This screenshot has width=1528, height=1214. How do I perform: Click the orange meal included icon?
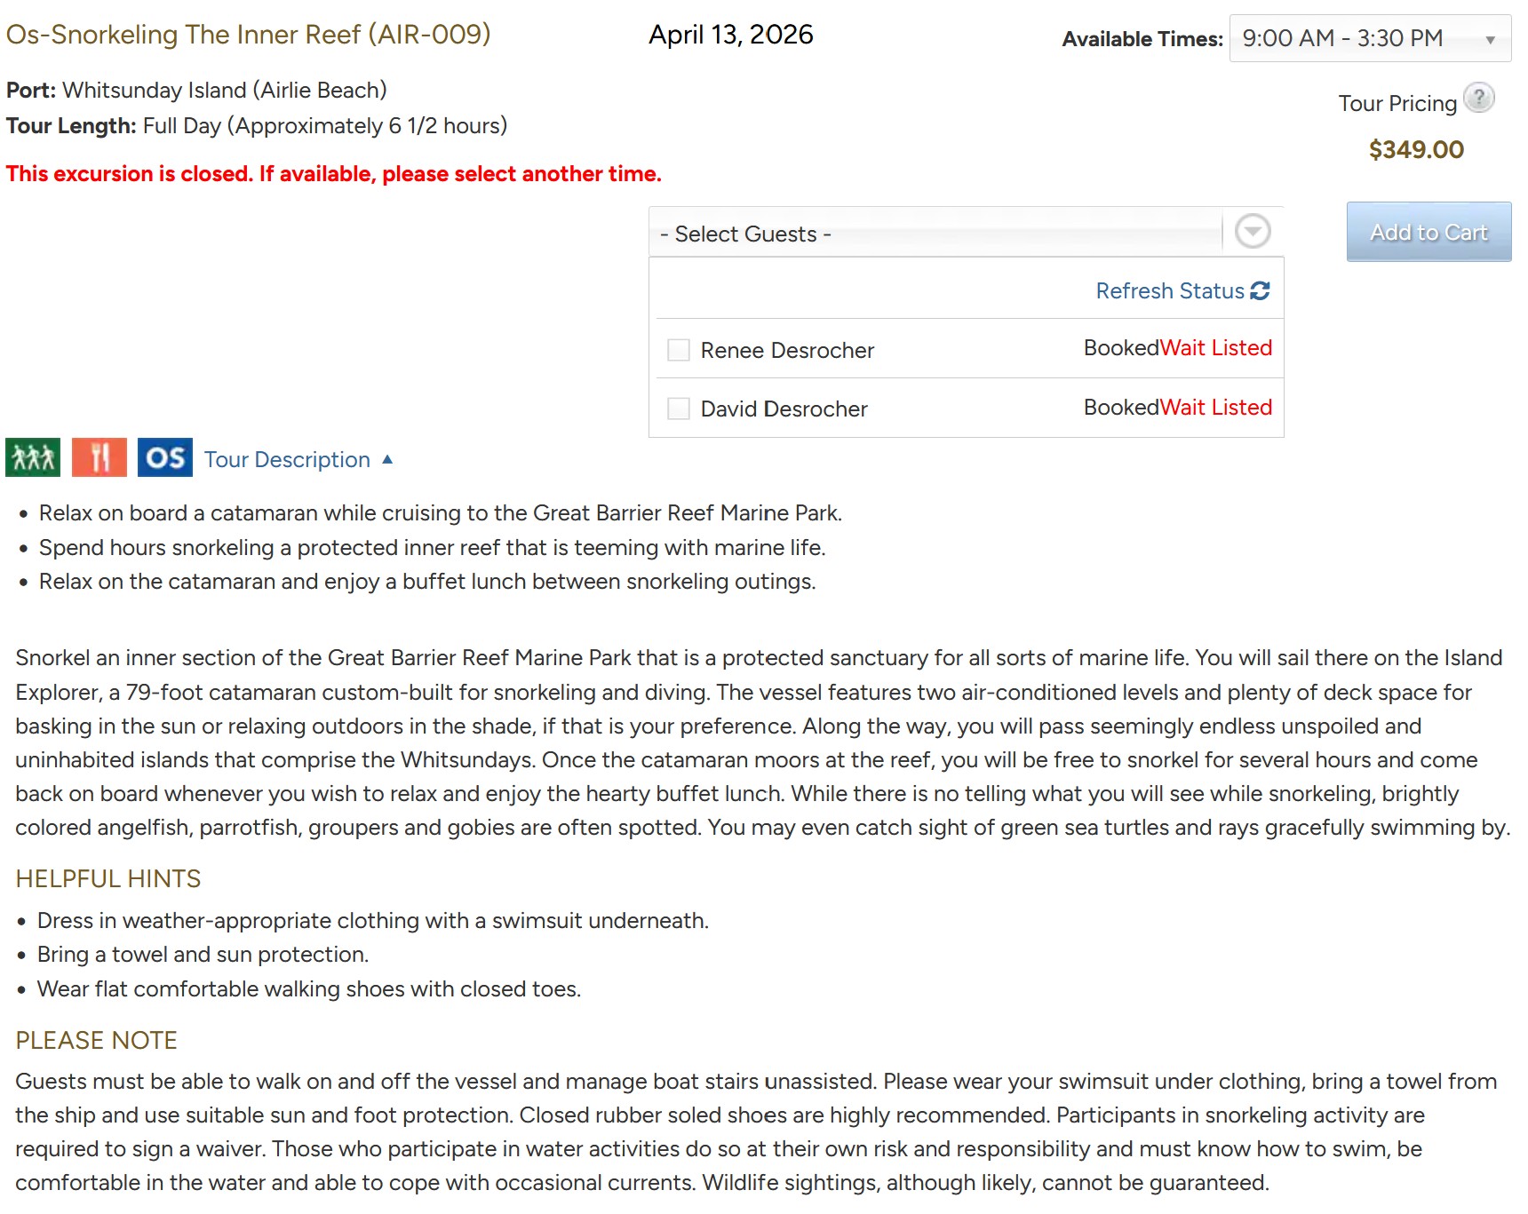99,457
